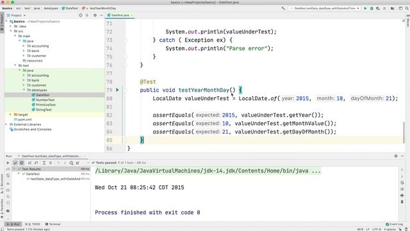410x231 pixels.
Task: Click locate/select opened file target icon
Action: coord(81,15)
